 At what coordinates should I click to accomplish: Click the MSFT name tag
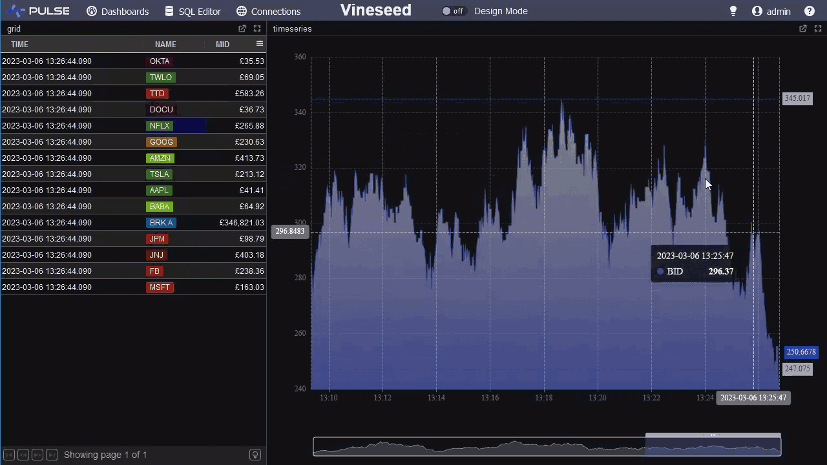pos(160,287)
